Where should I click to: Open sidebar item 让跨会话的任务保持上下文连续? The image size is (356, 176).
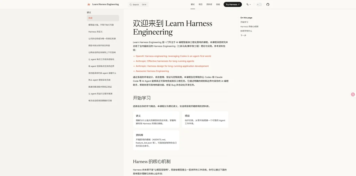(x=103, y=52)
